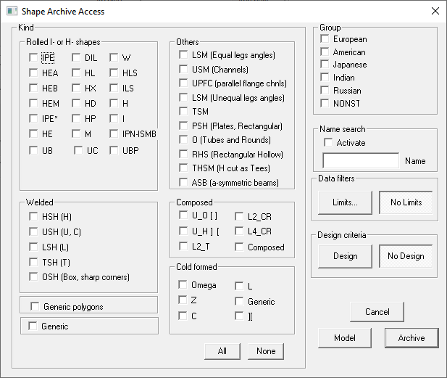Select the IPN-ISMB checkbox
447x378 pixels.
point(114,133)
